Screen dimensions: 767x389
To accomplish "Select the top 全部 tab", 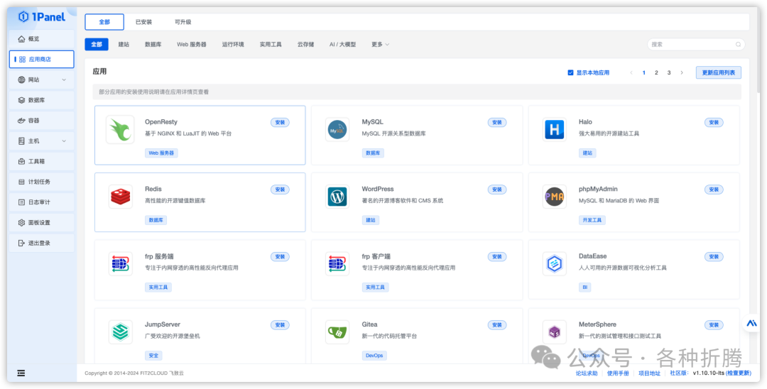I will tap(104, 22).
